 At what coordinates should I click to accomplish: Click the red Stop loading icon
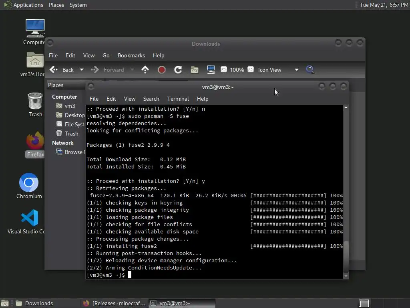coord(162,70)
